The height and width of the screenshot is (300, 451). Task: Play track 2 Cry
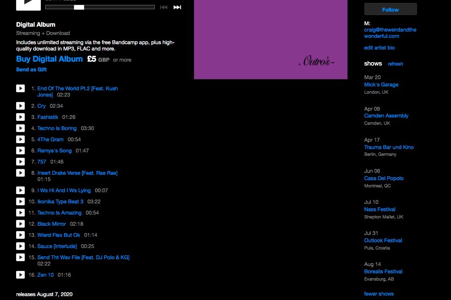20,106
